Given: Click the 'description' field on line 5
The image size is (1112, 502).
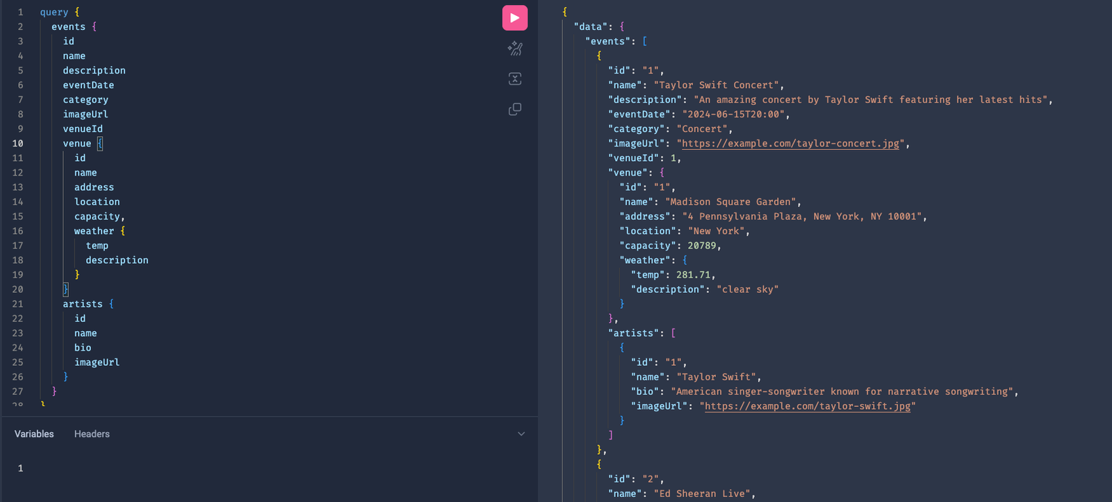Looking at the screenshot, I should (x=94, y=71).
